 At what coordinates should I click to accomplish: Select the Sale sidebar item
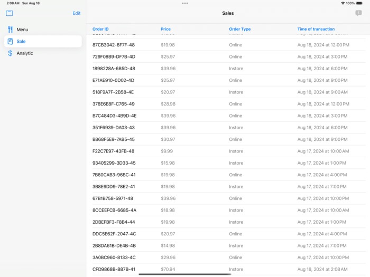click(43, 42)
